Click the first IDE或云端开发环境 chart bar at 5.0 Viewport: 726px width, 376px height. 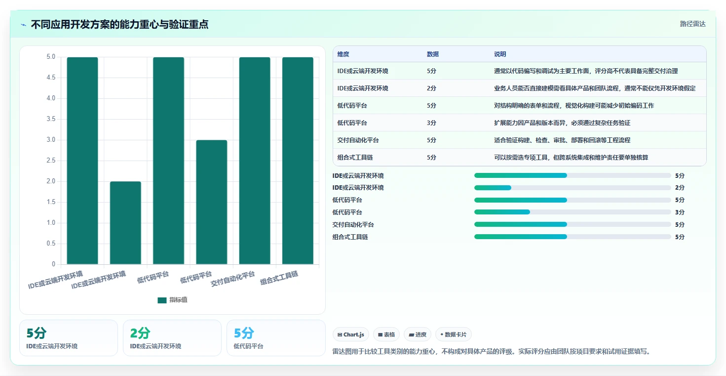(x=82, y=161)
